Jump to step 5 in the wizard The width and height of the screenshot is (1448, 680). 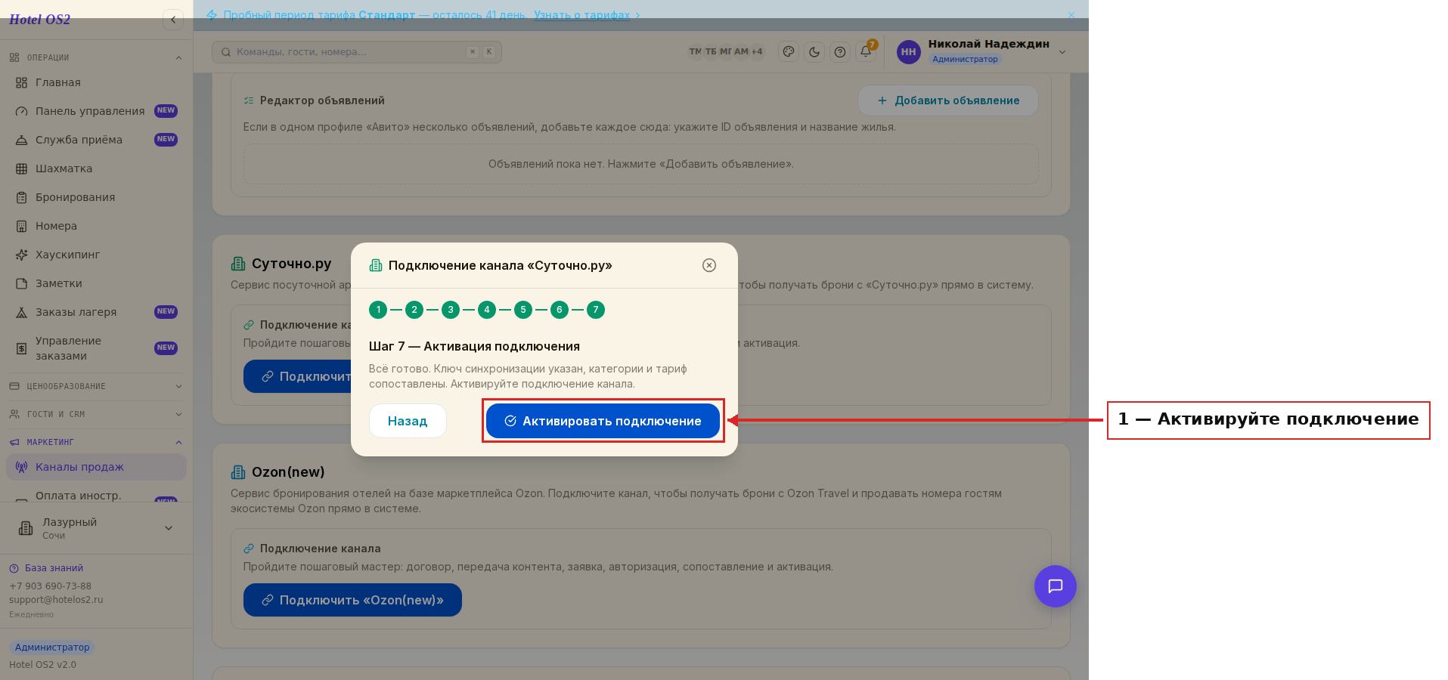(523, 310)
